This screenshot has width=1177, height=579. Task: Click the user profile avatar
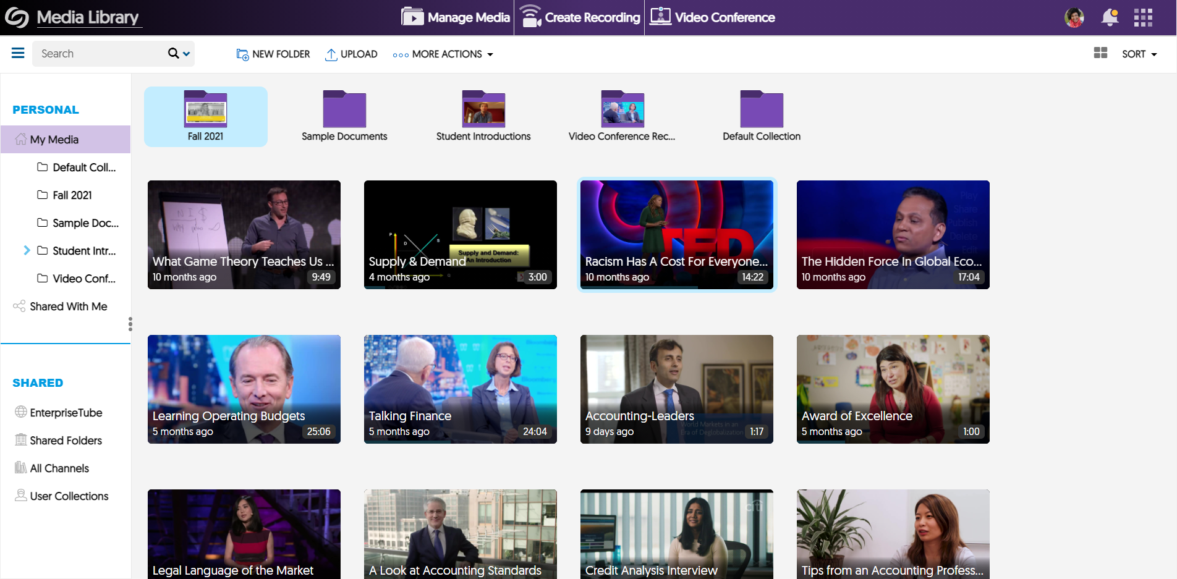tap(1074, 17)
